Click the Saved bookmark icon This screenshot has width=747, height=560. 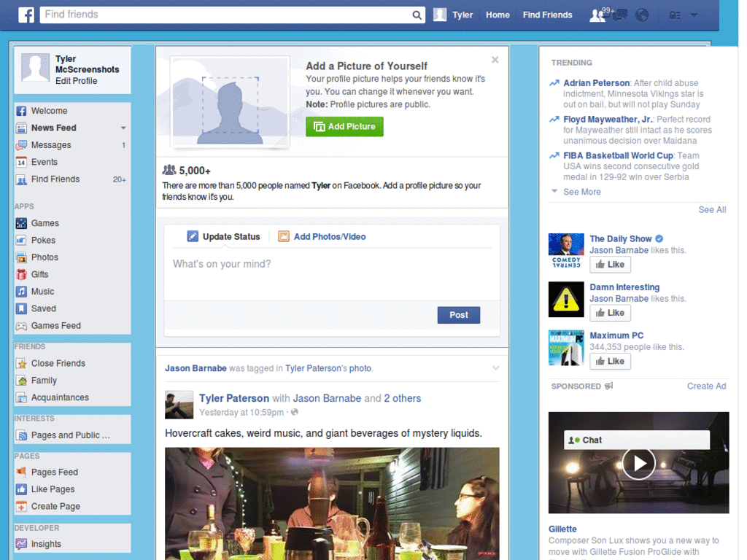(x=21, y=309)
